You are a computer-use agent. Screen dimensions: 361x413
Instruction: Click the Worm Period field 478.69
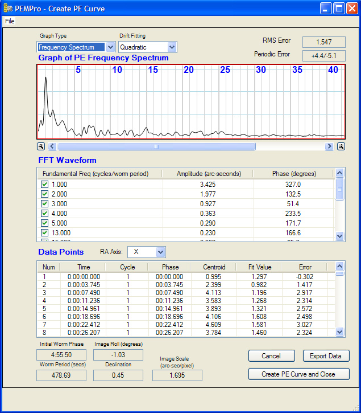(61, 375)
